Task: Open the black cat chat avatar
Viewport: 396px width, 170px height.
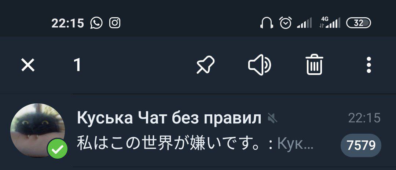Action: (x=38, y=130)
